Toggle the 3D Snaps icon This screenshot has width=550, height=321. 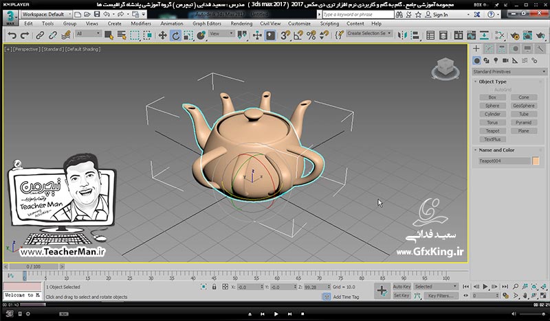pos(285,36)
